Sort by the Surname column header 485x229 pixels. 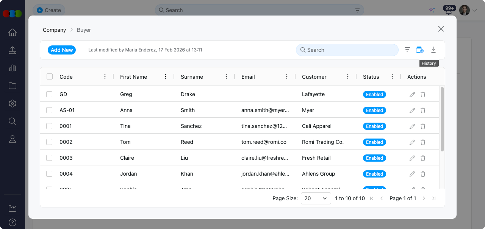[192, 77]
